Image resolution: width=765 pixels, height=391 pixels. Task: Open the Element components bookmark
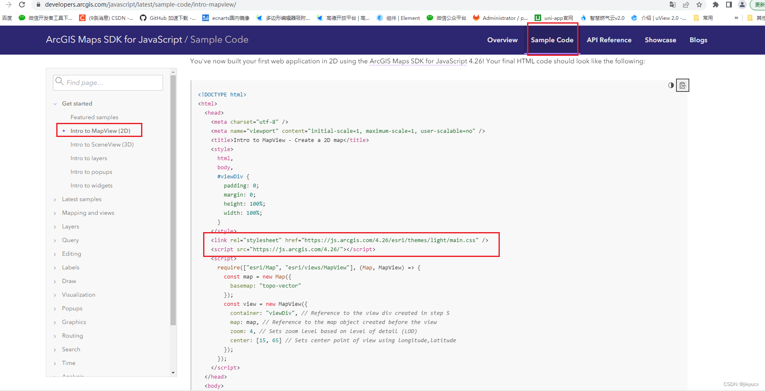(398, 18)
